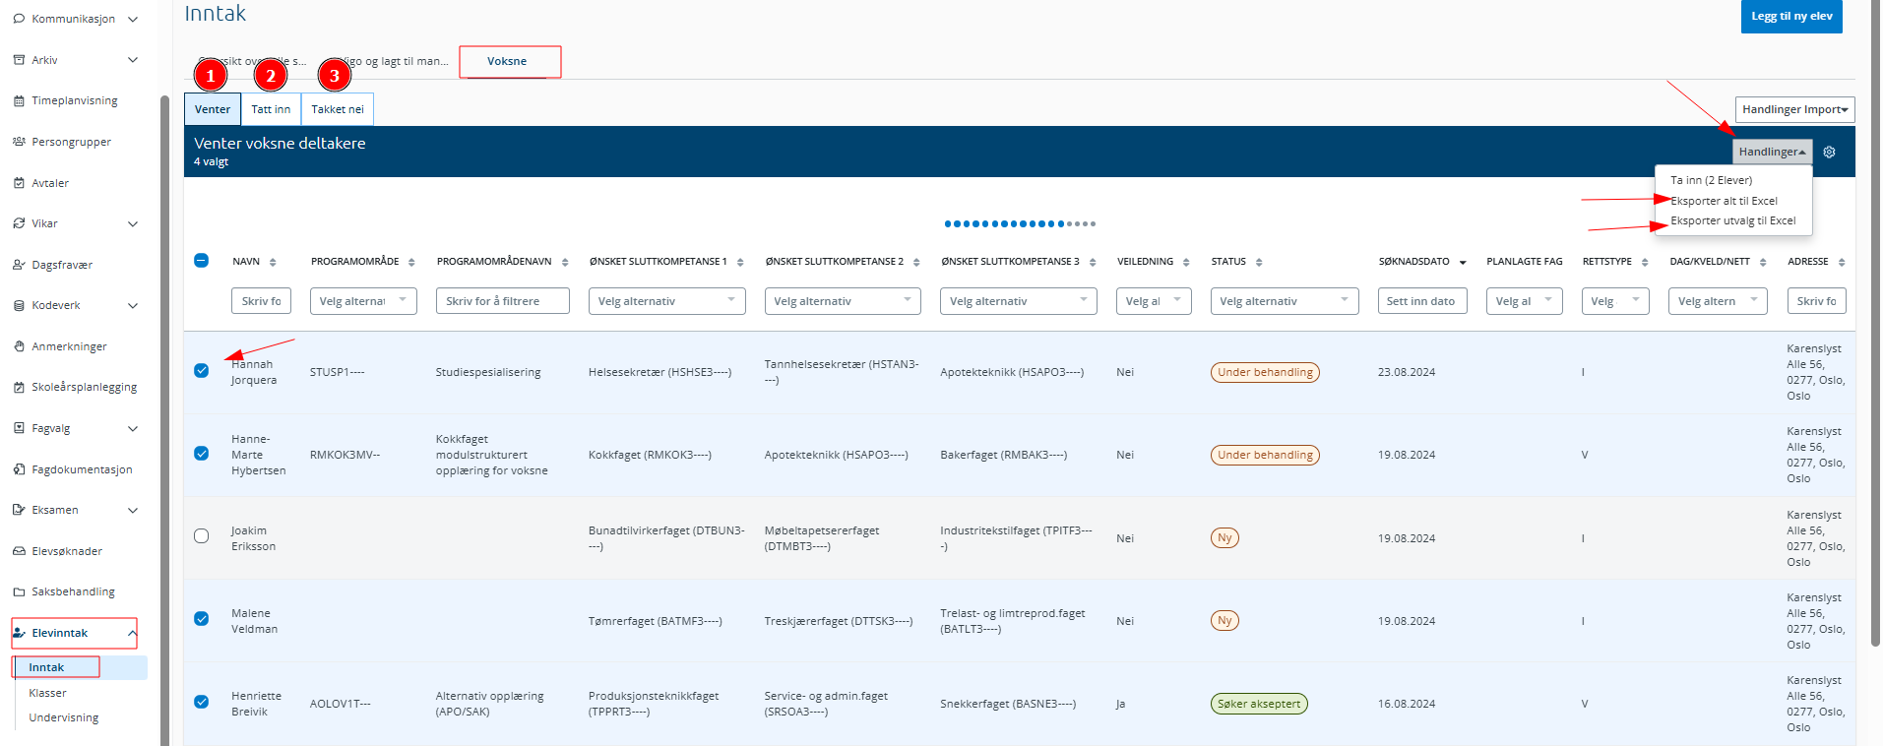Image resolution: width=1883 pixels, height=746 pixels.
Task: Check Joakim Eriksson row checkbox
Action: [201, 536]
